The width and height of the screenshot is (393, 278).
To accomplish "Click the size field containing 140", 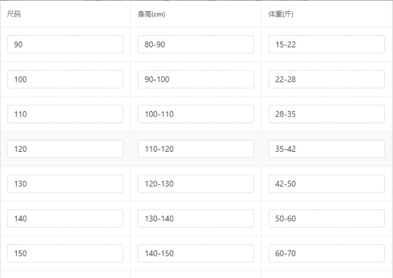I will [65, 218].
